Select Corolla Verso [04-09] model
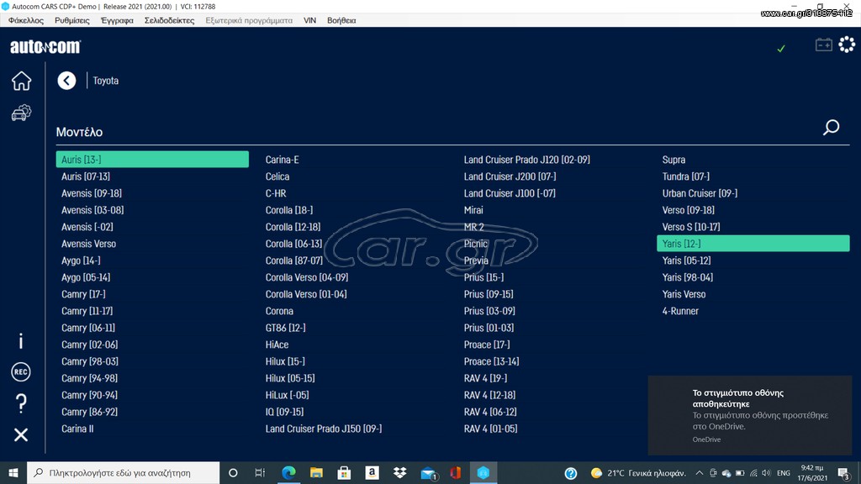This screenshot has width=861, height=484. (x=307, y=277)
